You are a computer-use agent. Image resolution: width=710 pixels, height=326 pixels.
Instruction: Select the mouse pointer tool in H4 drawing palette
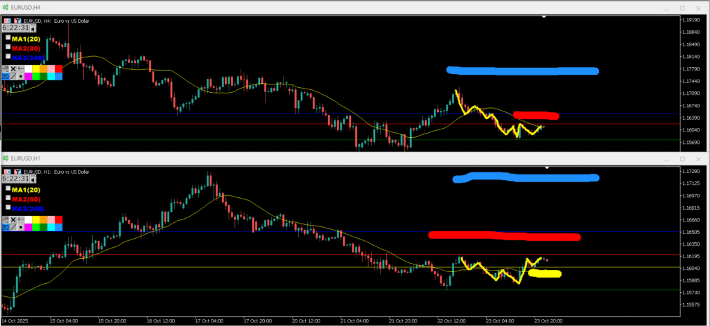6,69
